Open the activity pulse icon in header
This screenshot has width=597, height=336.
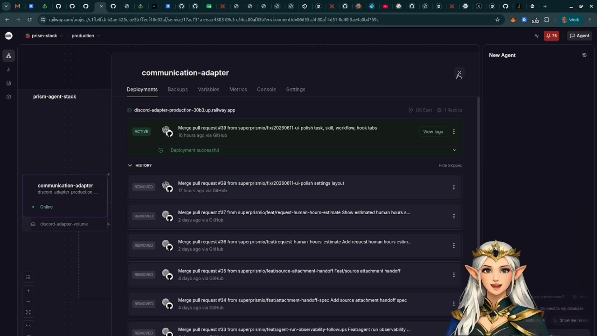pos(536,36)
